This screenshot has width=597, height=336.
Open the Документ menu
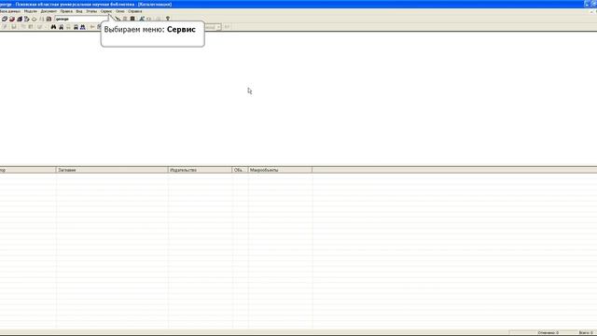point(49,11)
